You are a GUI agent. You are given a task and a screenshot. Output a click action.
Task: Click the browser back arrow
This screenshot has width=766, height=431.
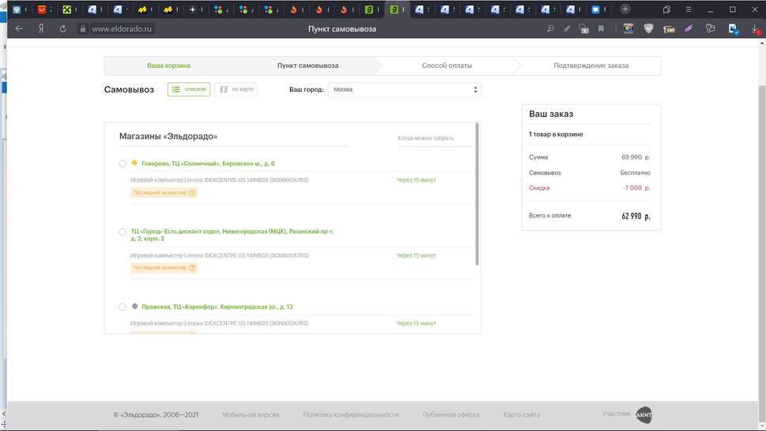point(19,28)
